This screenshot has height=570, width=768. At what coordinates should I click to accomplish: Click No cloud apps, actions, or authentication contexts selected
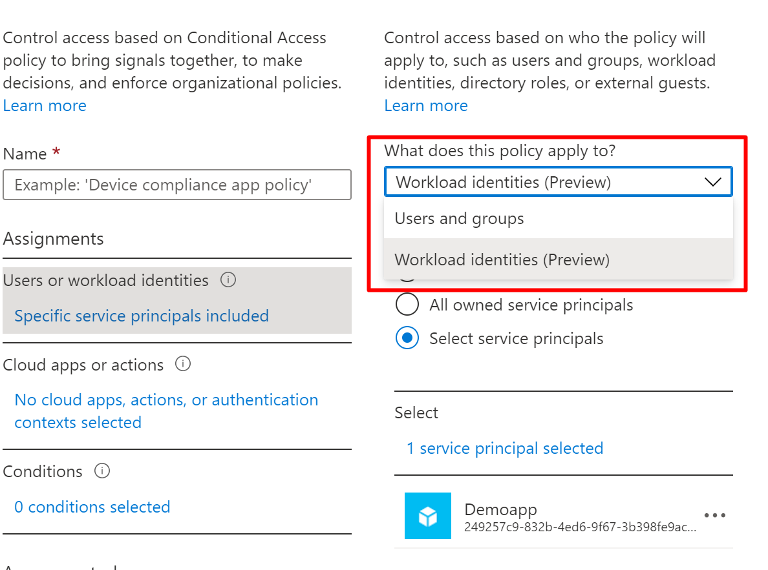(166, 411)
